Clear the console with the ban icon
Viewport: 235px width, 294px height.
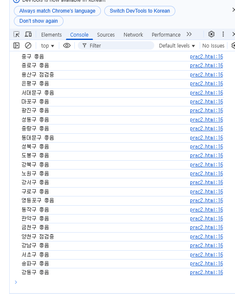click(28, 45)
